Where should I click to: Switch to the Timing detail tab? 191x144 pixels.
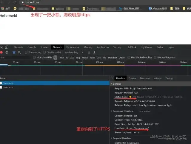tap(169, 78)
